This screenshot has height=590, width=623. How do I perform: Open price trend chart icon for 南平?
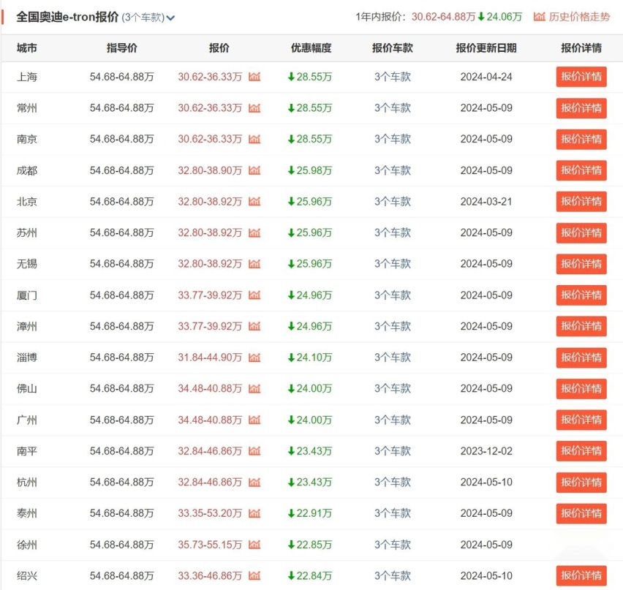click(254, 451)
